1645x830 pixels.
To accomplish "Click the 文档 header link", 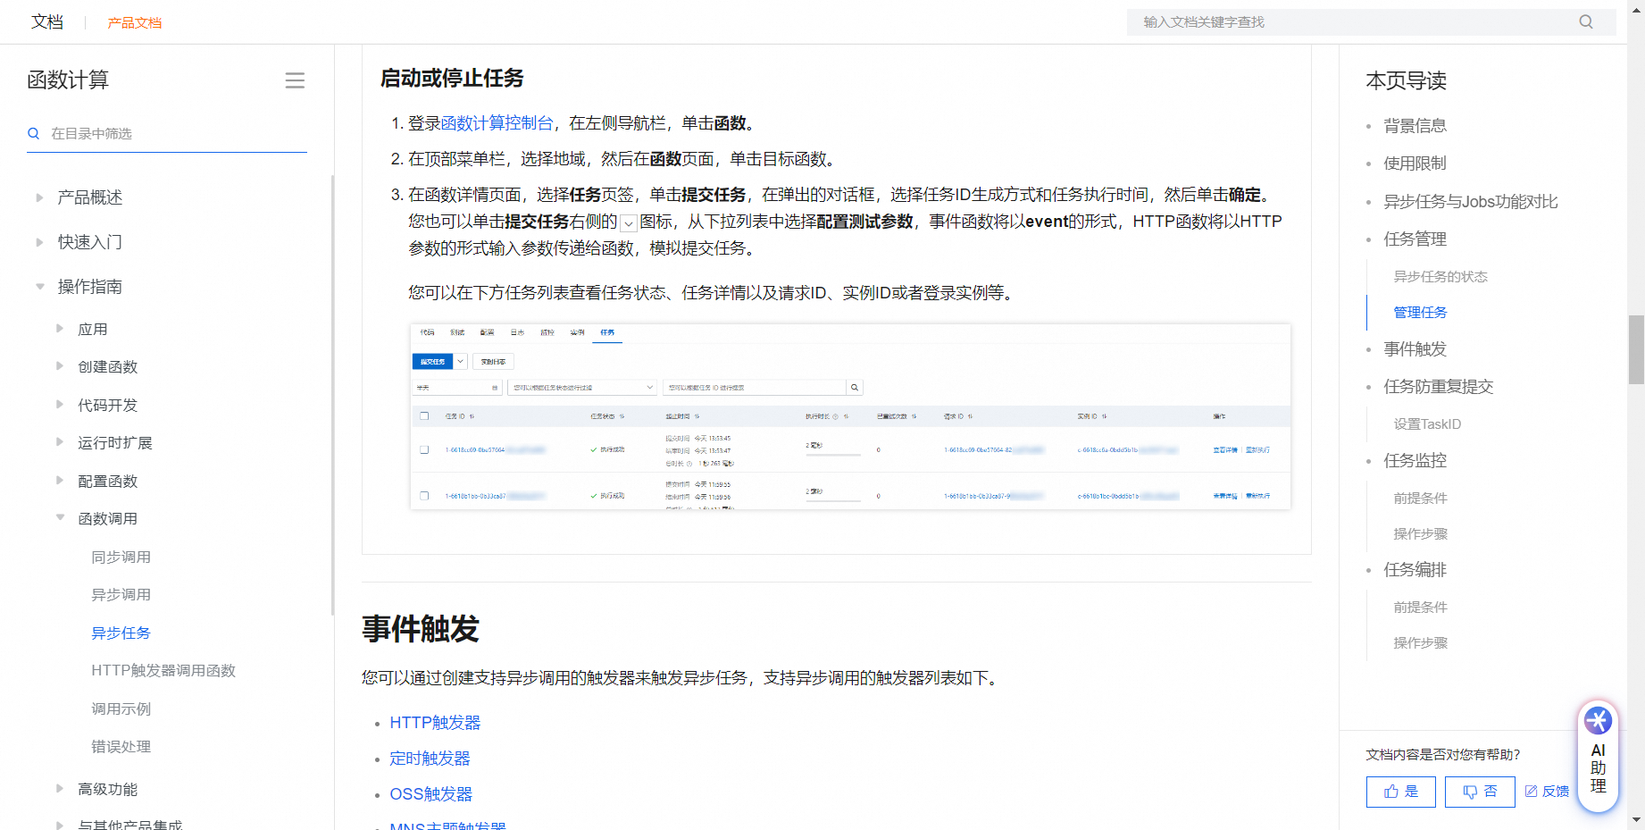I will click(47, 21).
